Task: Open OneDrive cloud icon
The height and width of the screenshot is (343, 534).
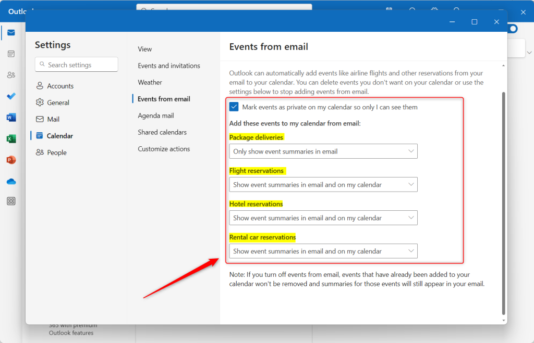Action: click(11, 182)
